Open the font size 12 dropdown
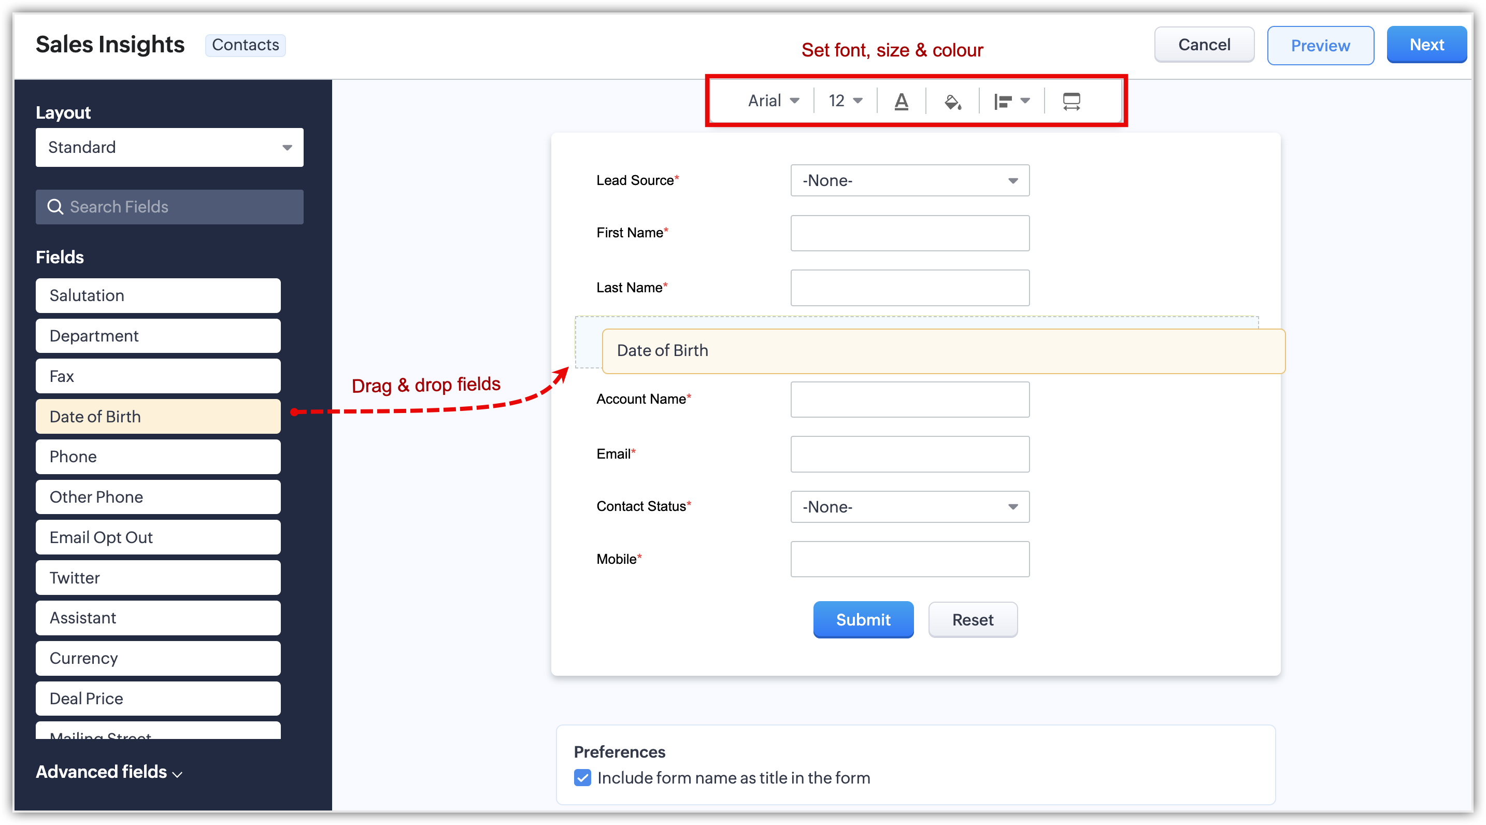 [x=845, y=101]
